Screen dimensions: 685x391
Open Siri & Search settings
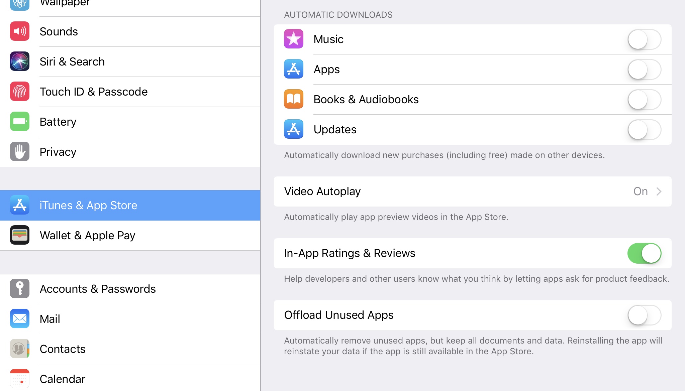pos(130,61)
